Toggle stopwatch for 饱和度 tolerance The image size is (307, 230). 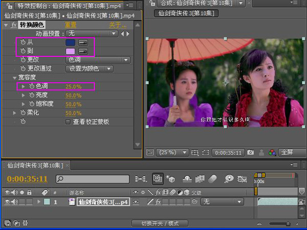pos(32,103)
